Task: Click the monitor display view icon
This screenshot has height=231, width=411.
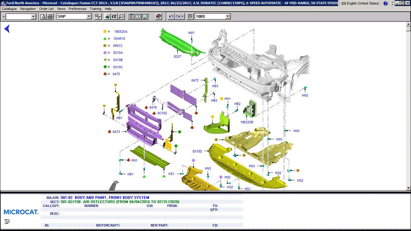Action: [x=145, y=16]
